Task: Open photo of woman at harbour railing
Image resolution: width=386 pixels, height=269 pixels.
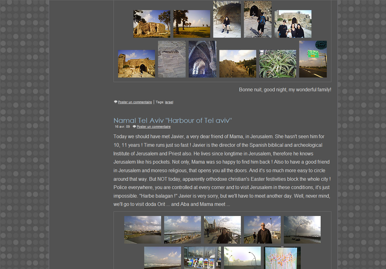Action: 222,230
